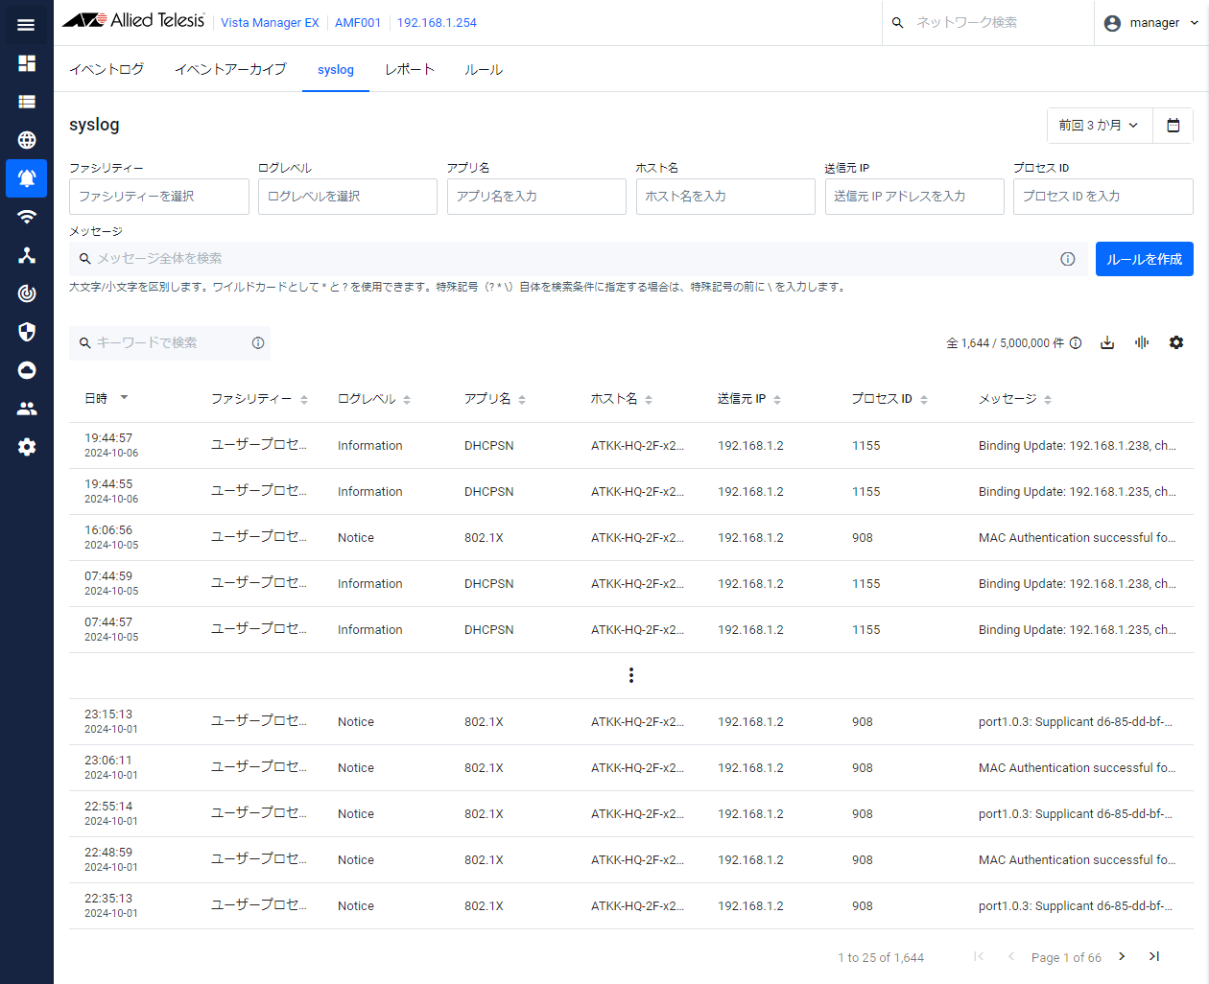Open the hamburger navigation menu

26,25
